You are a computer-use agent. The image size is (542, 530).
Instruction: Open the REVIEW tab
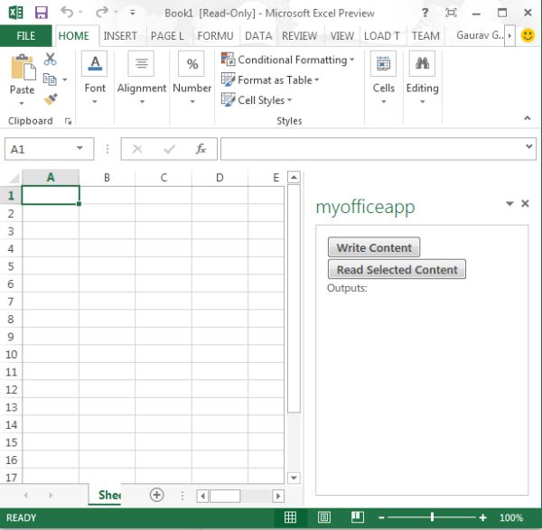[x=299, y=35]
